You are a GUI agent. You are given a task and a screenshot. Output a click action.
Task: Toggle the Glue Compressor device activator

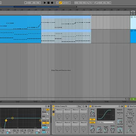pyautogui.click(x=126, y=106)
